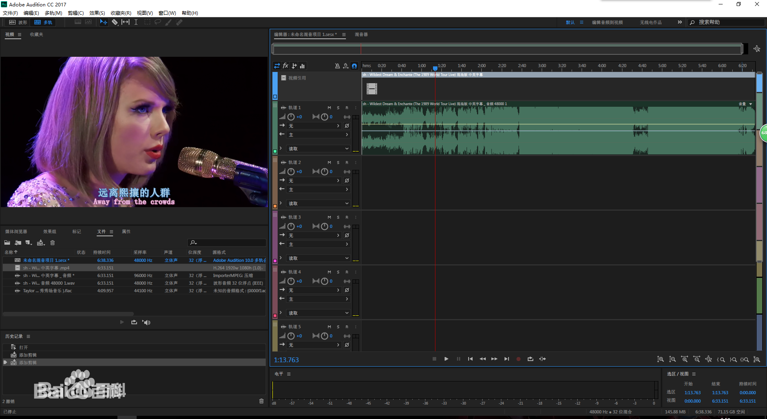Screen dimensions: 767x419
Task: Toggle auto-play speaker icon in files panel
Action: [x=146, y=322]
